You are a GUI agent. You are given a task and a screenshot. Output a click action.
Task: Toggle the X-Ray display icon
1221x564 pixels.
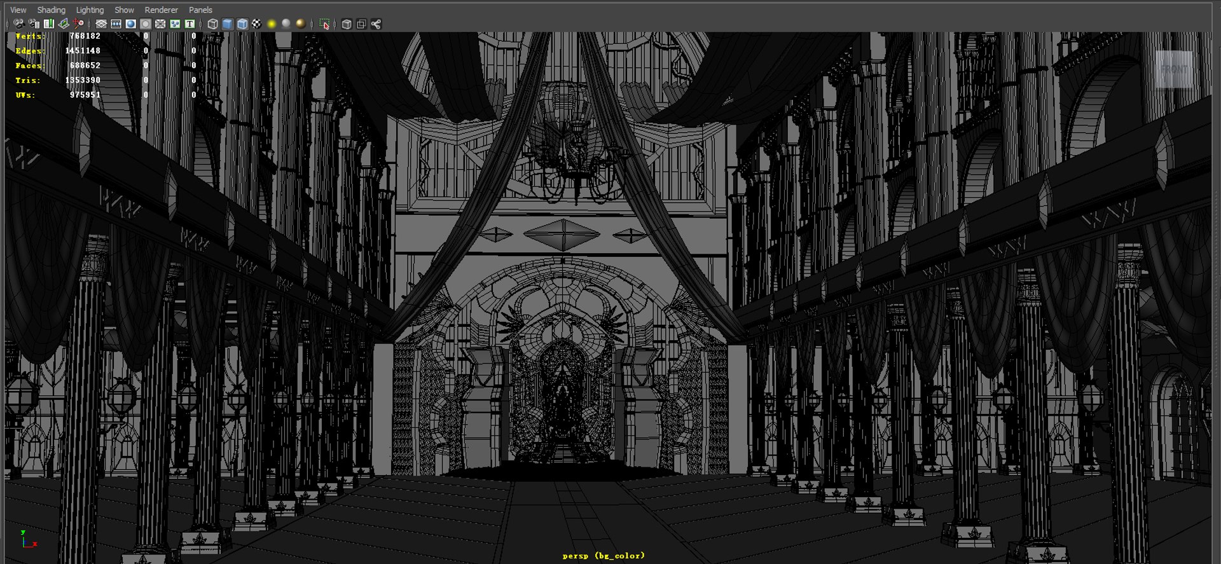pyautogui.click(x=347, y=24)
